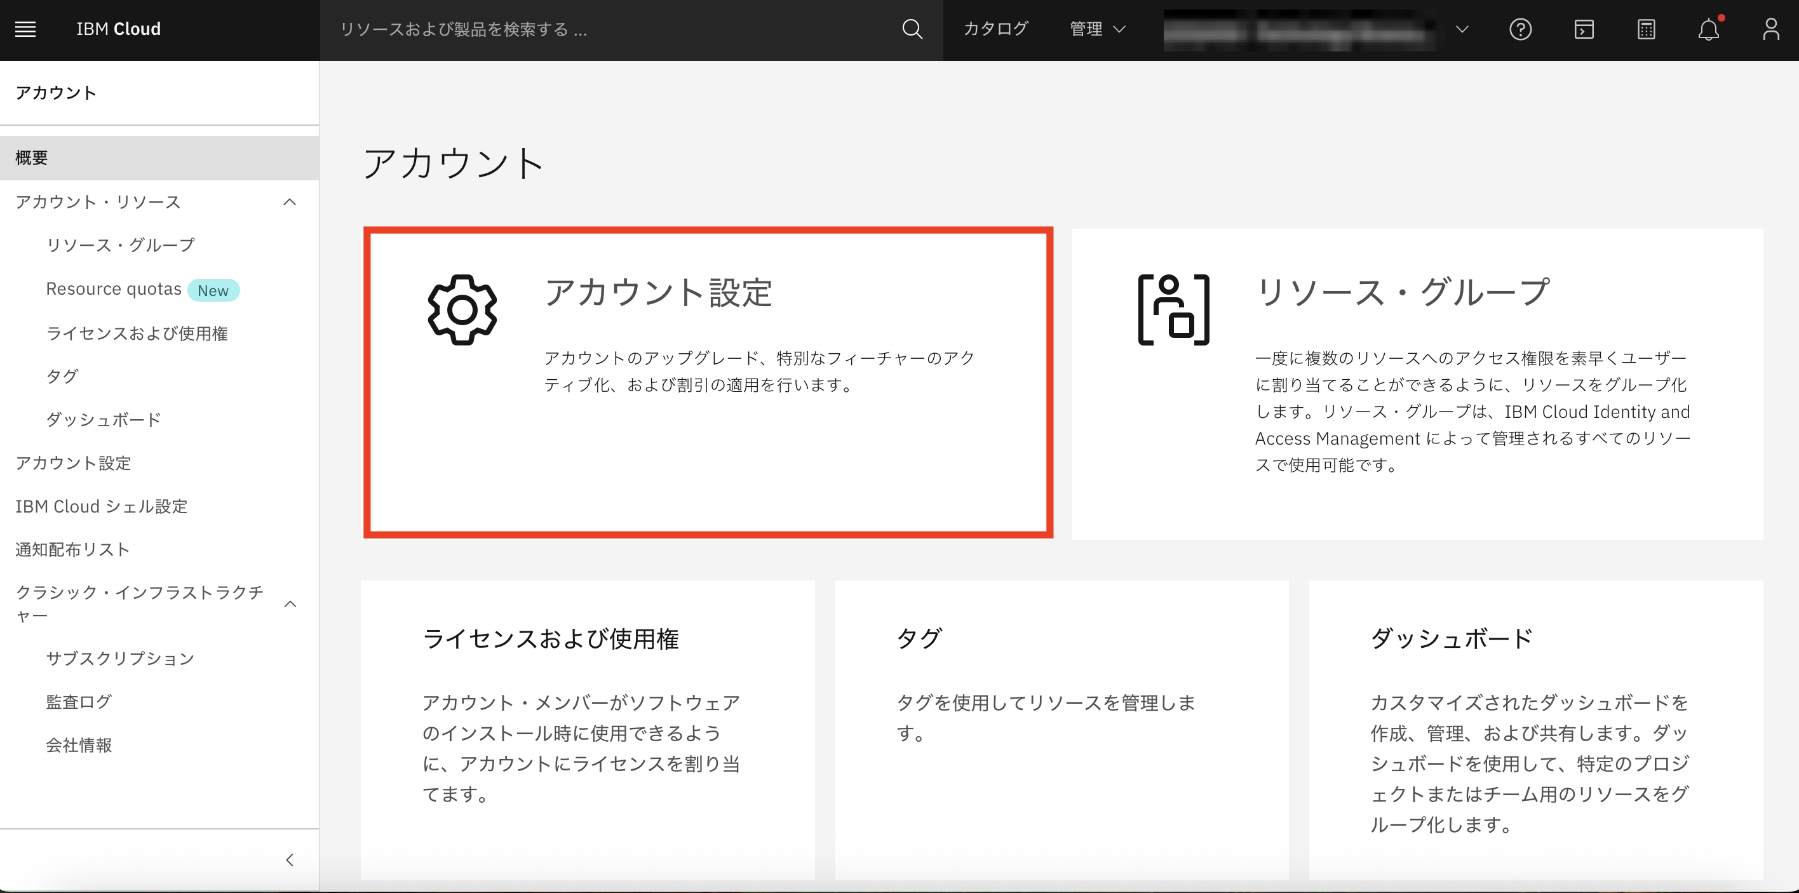Open the IBM Cloud Shell icon
1799x893 pixels.
1583,29
